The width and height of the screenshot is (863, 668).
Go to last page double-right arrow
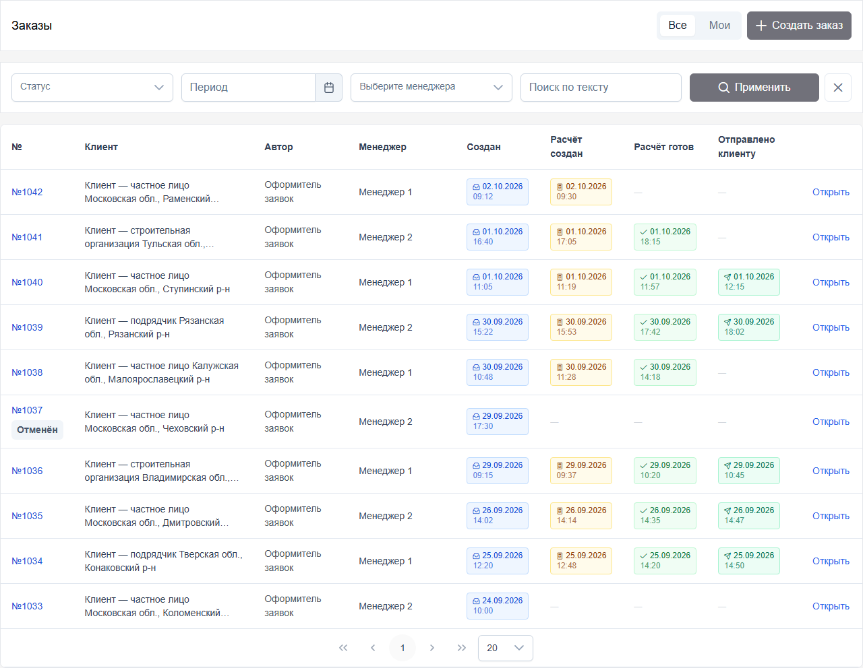coord(462,648)
